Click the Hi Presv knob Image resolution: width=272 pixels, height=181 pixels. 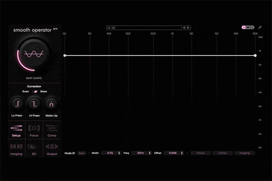[34, 104]
